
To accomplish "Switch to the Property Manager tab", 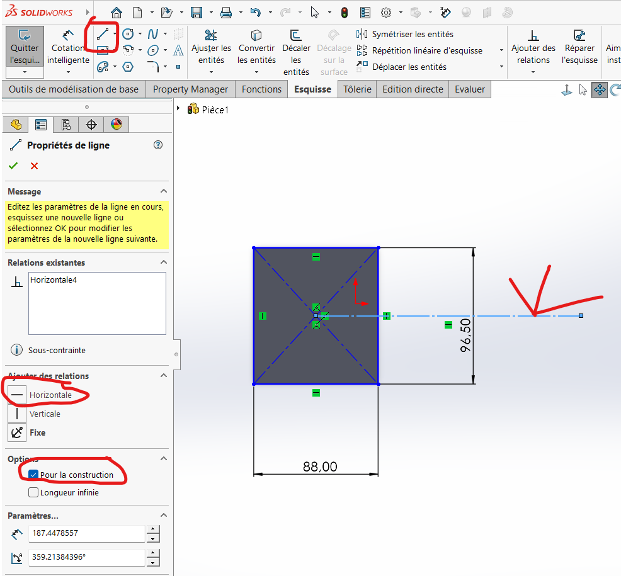I will pos(190,89).
